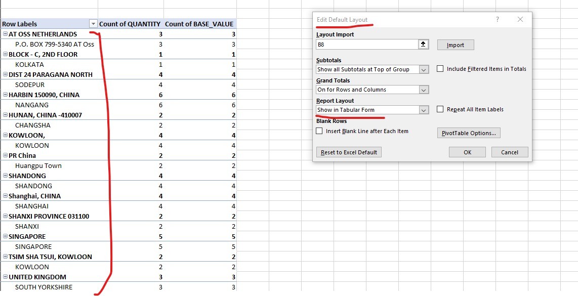Select the KOLKATA row label
The image size is (578, 296).
(x=29, y=64)
